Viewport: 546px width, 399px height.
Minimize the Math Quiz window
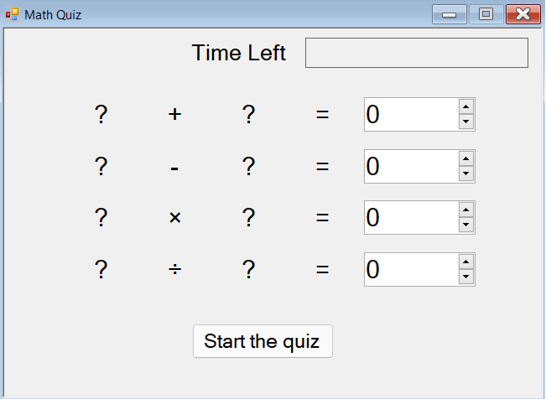449,14
